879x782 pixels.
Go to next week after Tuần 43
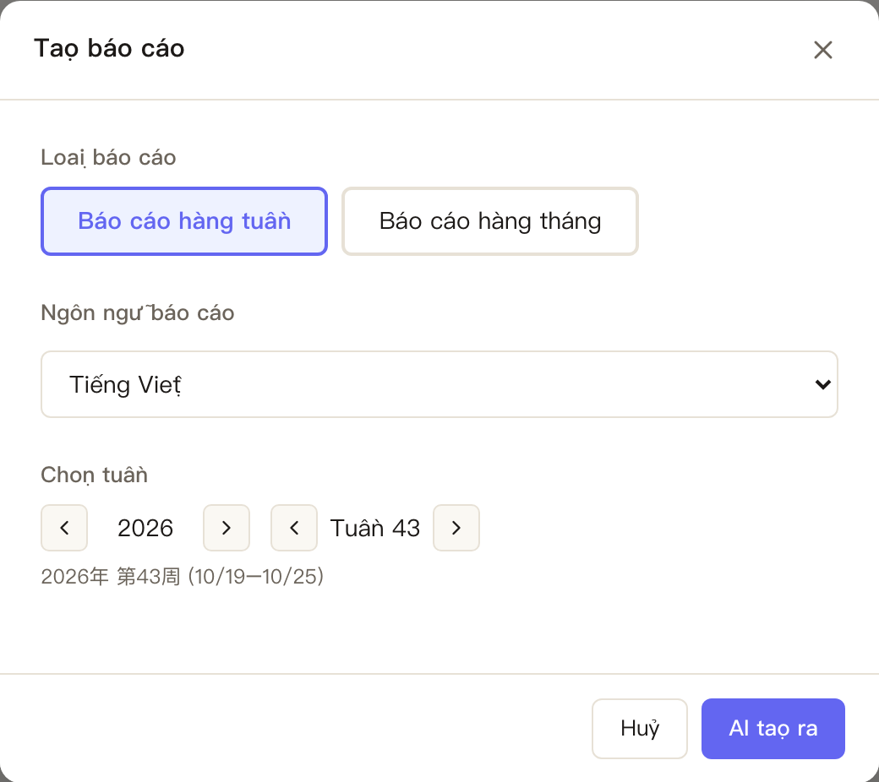[x=456, y=528]
